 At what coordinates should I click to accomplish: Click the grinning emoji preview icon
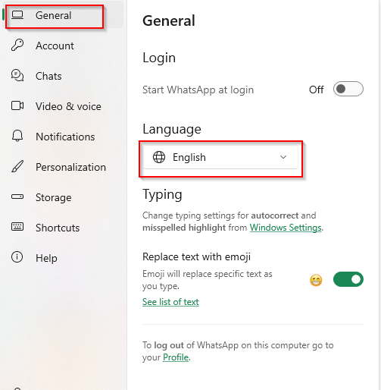coord(316,280)
